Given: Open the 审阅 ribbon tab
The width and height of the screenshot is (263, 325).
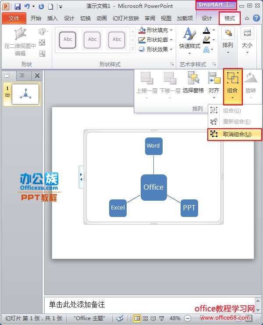Looking at the screenshot, I should pyautogui.click(x=150, y=18).
